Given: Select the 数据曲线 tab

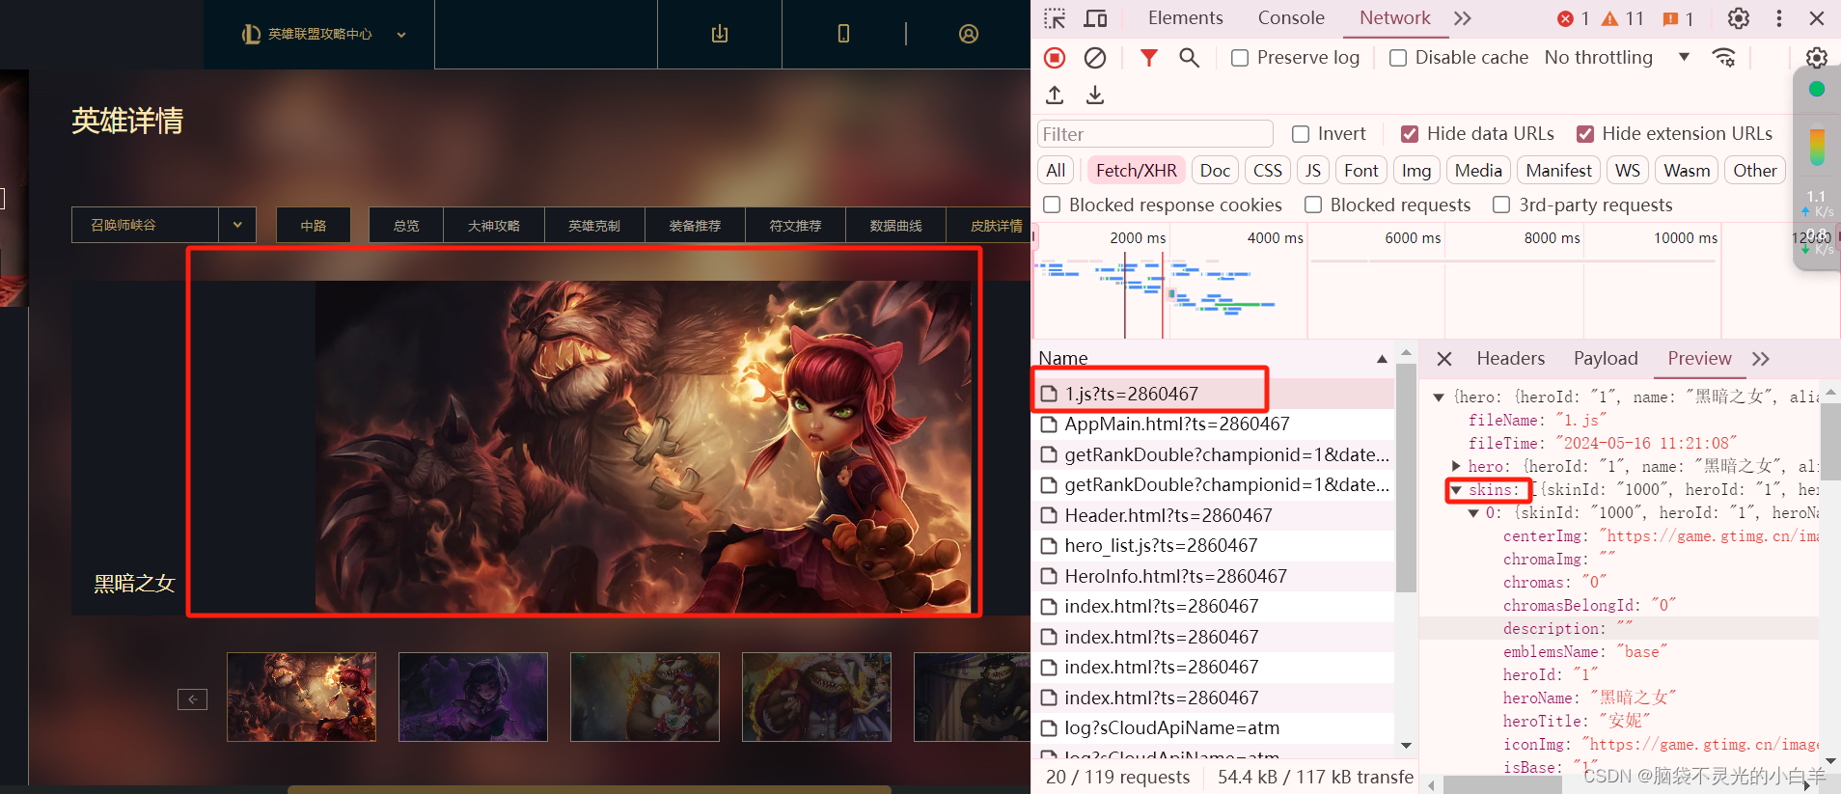Looking at the screenshot, I should 895,225.
